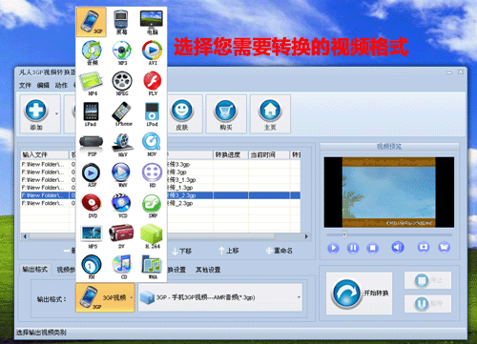Pause the video preview

pyautogui.click(x=353, y=248)
